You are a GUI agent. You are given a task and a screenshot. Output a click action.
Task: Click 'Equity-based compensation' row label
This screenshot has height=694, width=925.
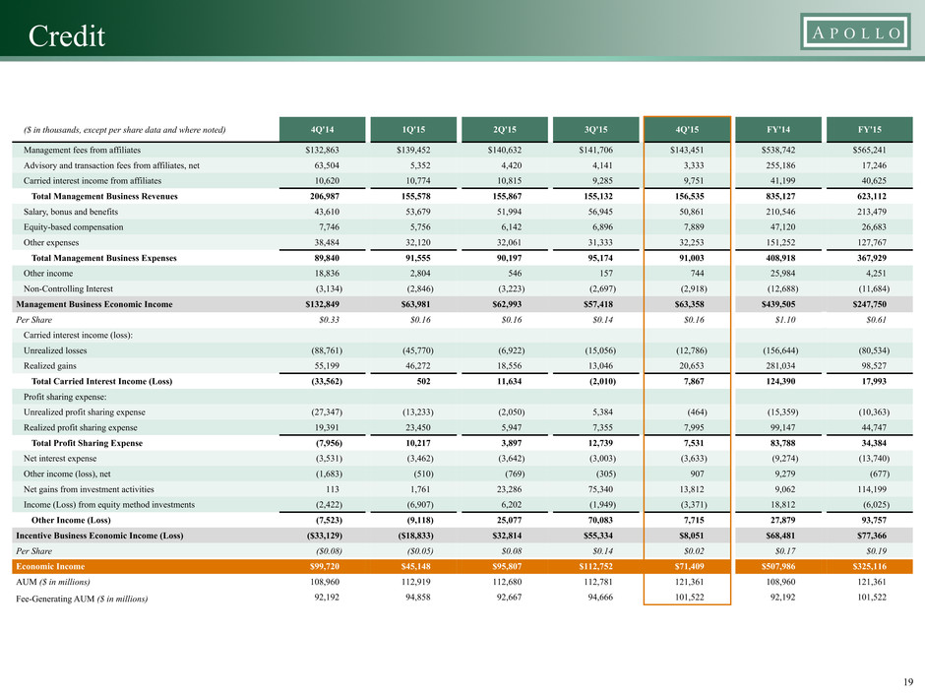coord(73,227)
